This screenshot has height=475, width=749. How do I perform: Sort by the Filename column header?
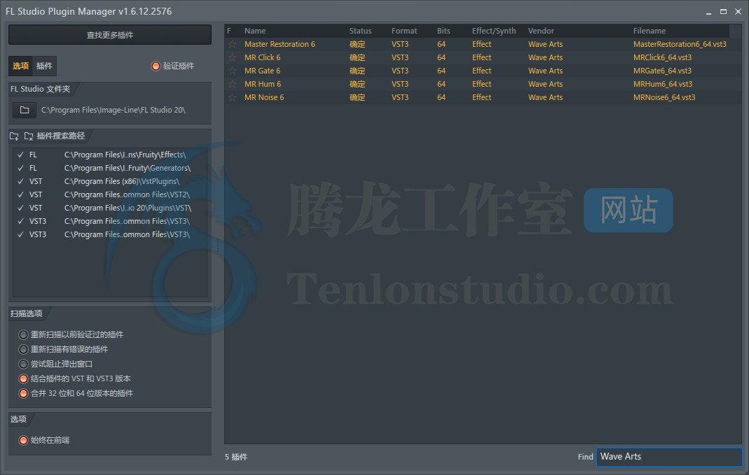650,31
